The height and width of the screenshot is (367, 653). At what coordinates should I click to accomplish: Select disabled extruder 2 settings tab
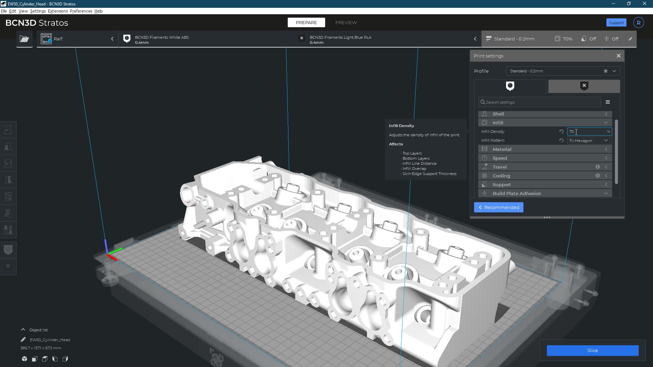click(584, 86)
